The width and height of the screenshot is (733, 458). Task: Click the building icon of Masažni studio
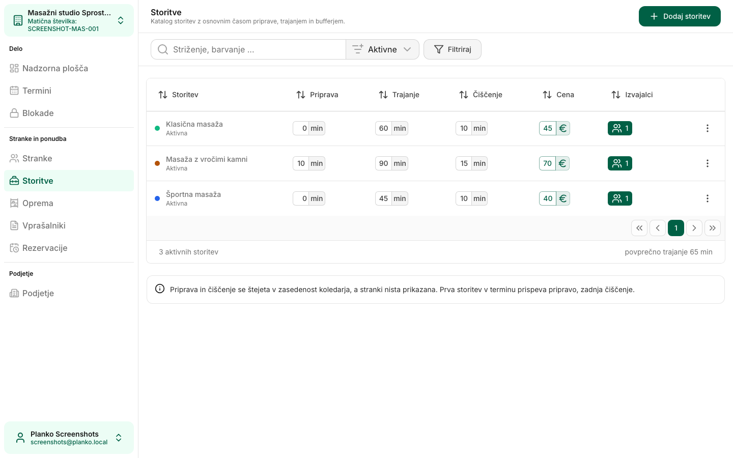(18, 20)
